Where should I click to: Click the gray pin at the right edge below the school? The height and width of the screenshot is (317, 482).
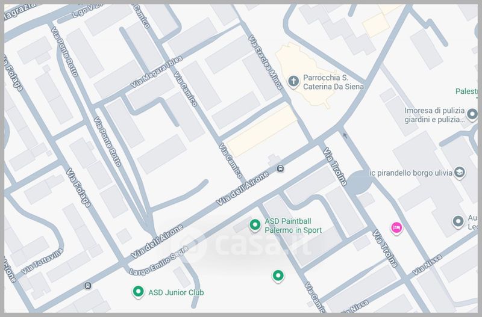(458, 221)
